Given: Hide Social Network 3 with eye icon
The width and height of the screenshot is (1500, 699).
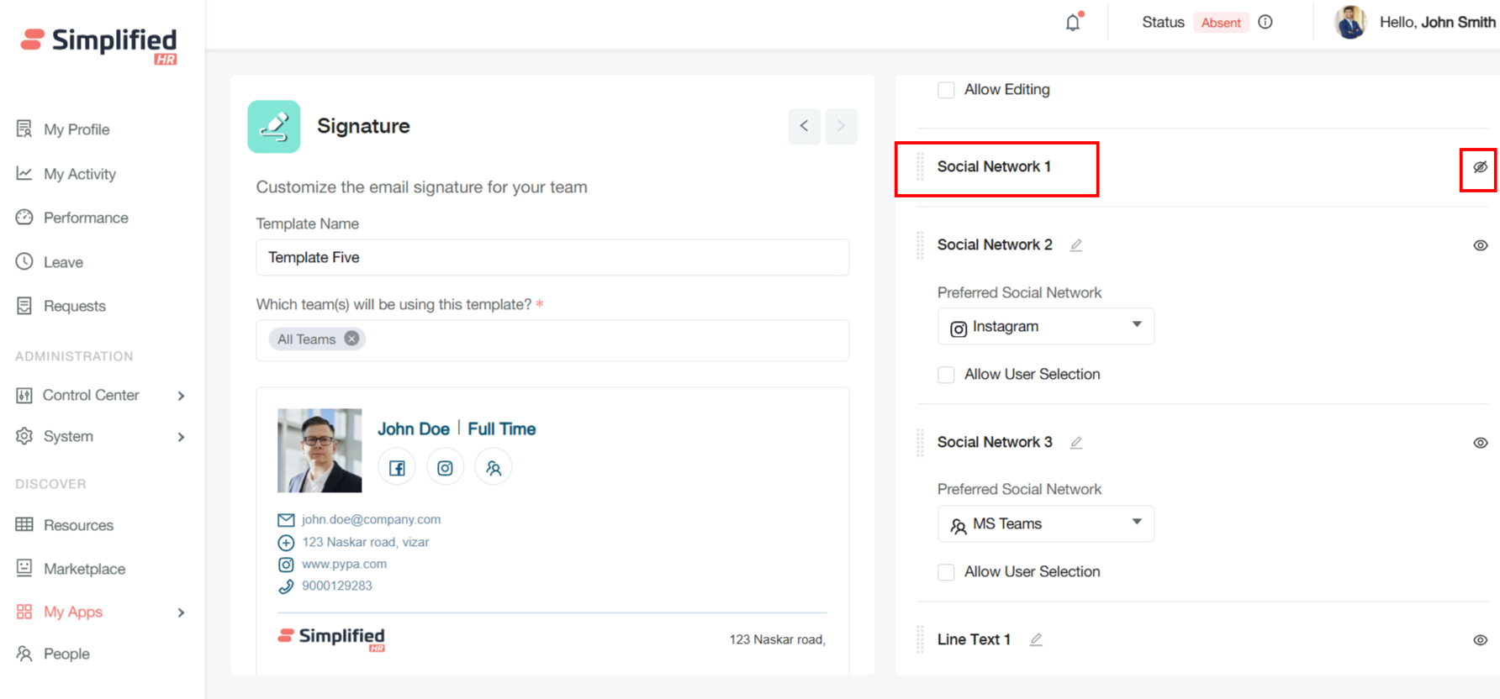Looking at the screenshot, I should click(1480, 443).
